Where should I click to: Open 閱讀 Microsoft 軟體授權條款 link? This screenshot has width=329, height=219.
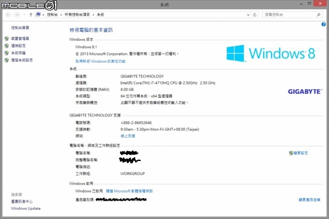tap(129, 191)
